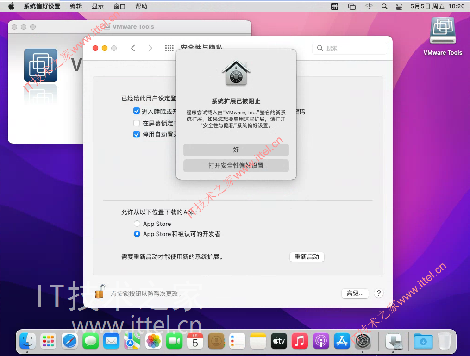
Task: Launch FaceTime from the Dock
Action: (174, 341)
